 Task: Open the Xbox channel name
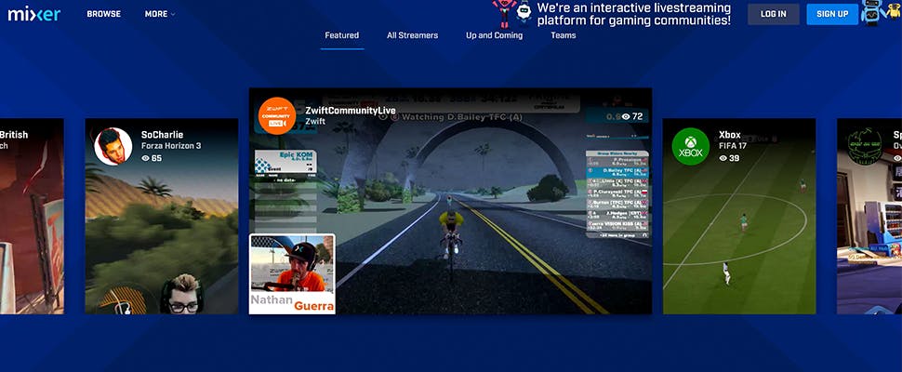(x=729, y=135)
